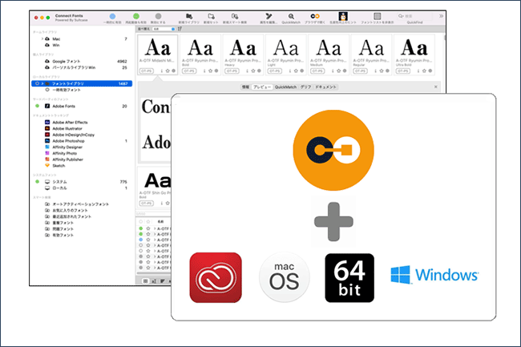Click the Affinity Designer icon
This screenshot has width=521, height=347.
pos(47,147)
